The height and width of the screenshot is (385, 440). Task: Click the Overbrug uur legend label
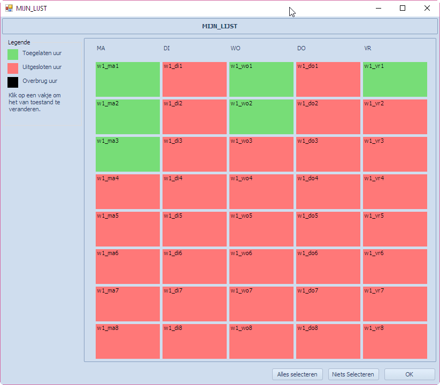40,81
